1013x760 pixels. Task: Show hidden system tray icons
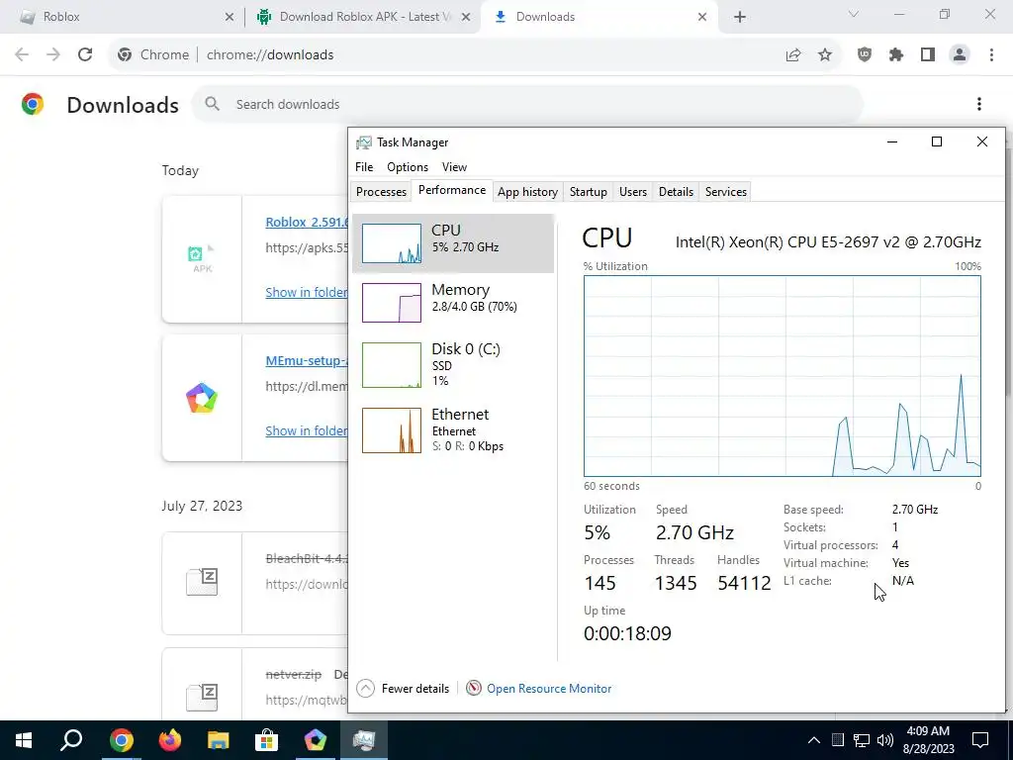pyautogui.click(x=814, y=740)
